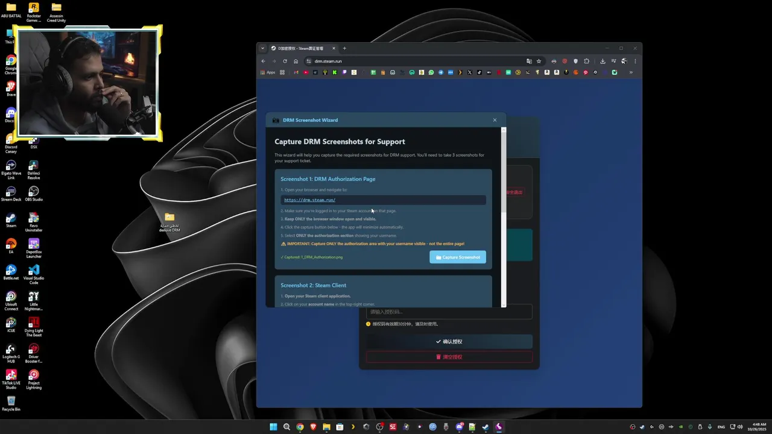
Task: Open the Rockstar Games desktop shortcut
Action: (34, 12)
